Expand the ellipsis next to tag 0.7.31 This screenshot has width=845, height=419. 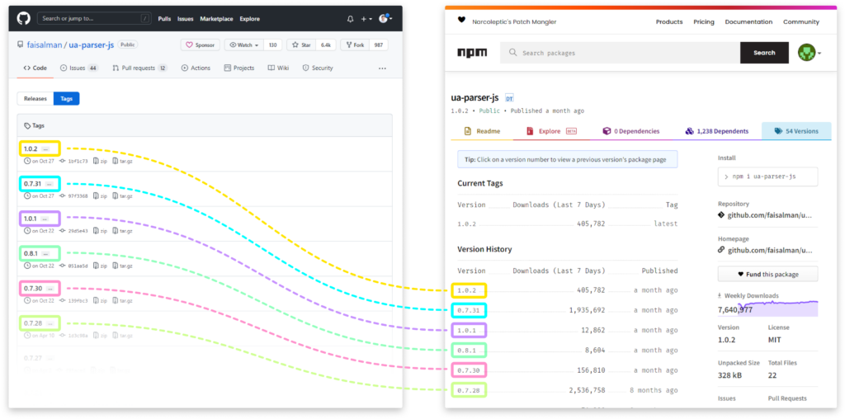pyautogui.click(x=50, y=184)
